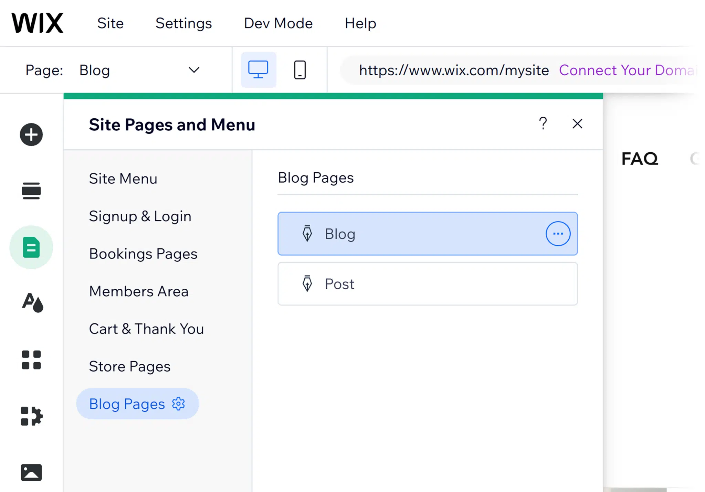Image resolution: width=705 pixels, height=492 pixels.
Task: Select the Post page row
Action: (428, 284)
